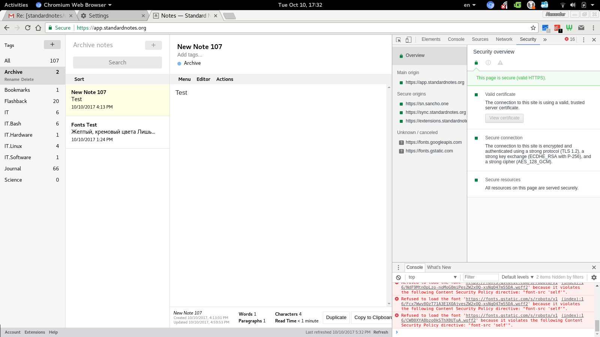Click the Duplicate button for New Note 107
This screenshot has height=337, width=600.
(x=336, y=317)
